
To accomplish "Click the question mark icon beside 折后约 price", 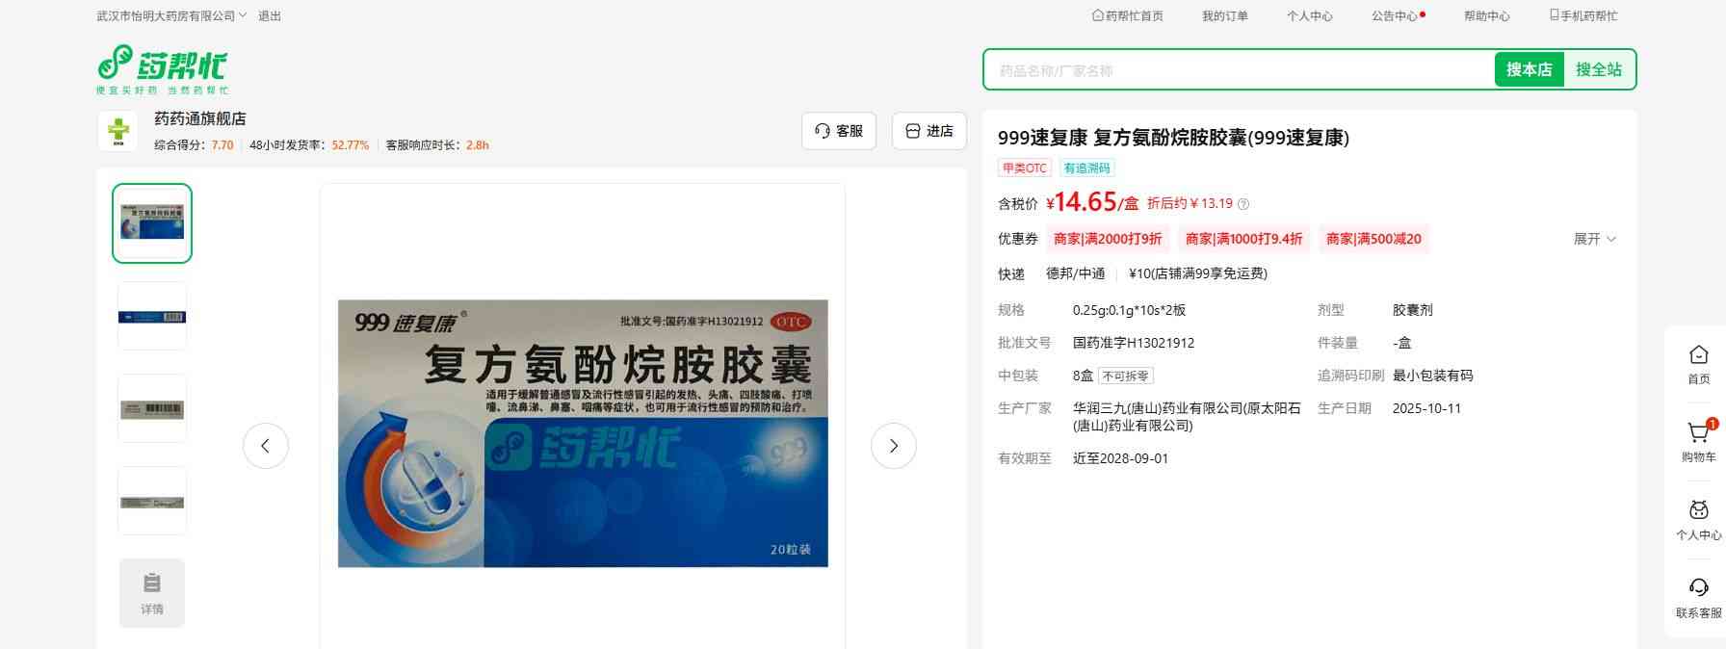I will (1243, 204).
